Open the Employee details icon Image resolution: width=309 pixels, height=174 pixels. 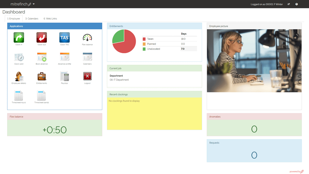point(19,76)
